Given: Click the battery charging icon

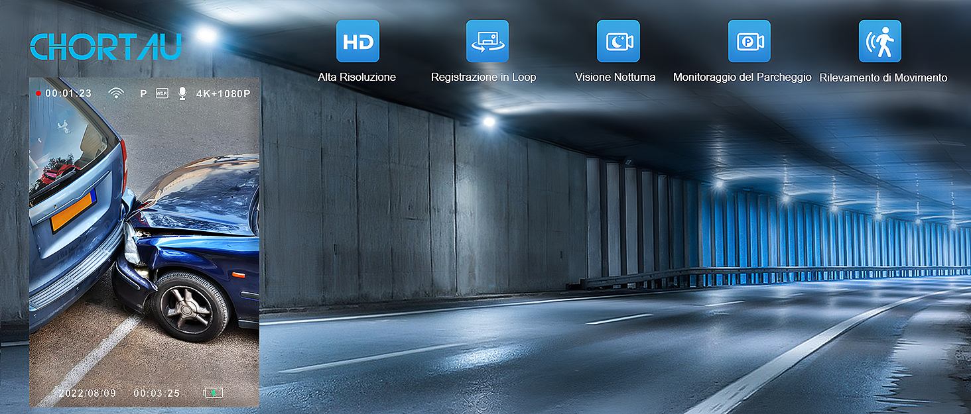Looking at the screenshot, I should point(213,393).
